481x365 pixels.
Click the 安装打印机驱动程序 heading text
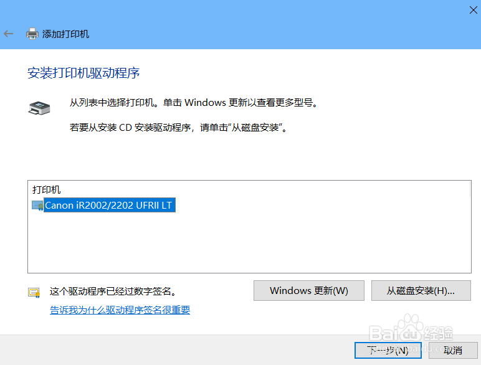point(83,73)
